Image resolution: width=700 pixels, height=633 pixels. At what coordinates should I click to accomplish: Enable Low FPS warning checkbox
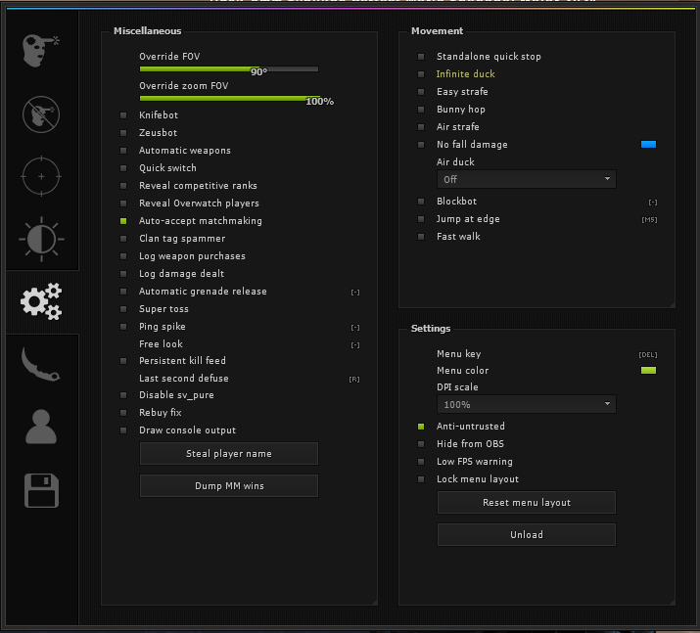pos(421,462)
